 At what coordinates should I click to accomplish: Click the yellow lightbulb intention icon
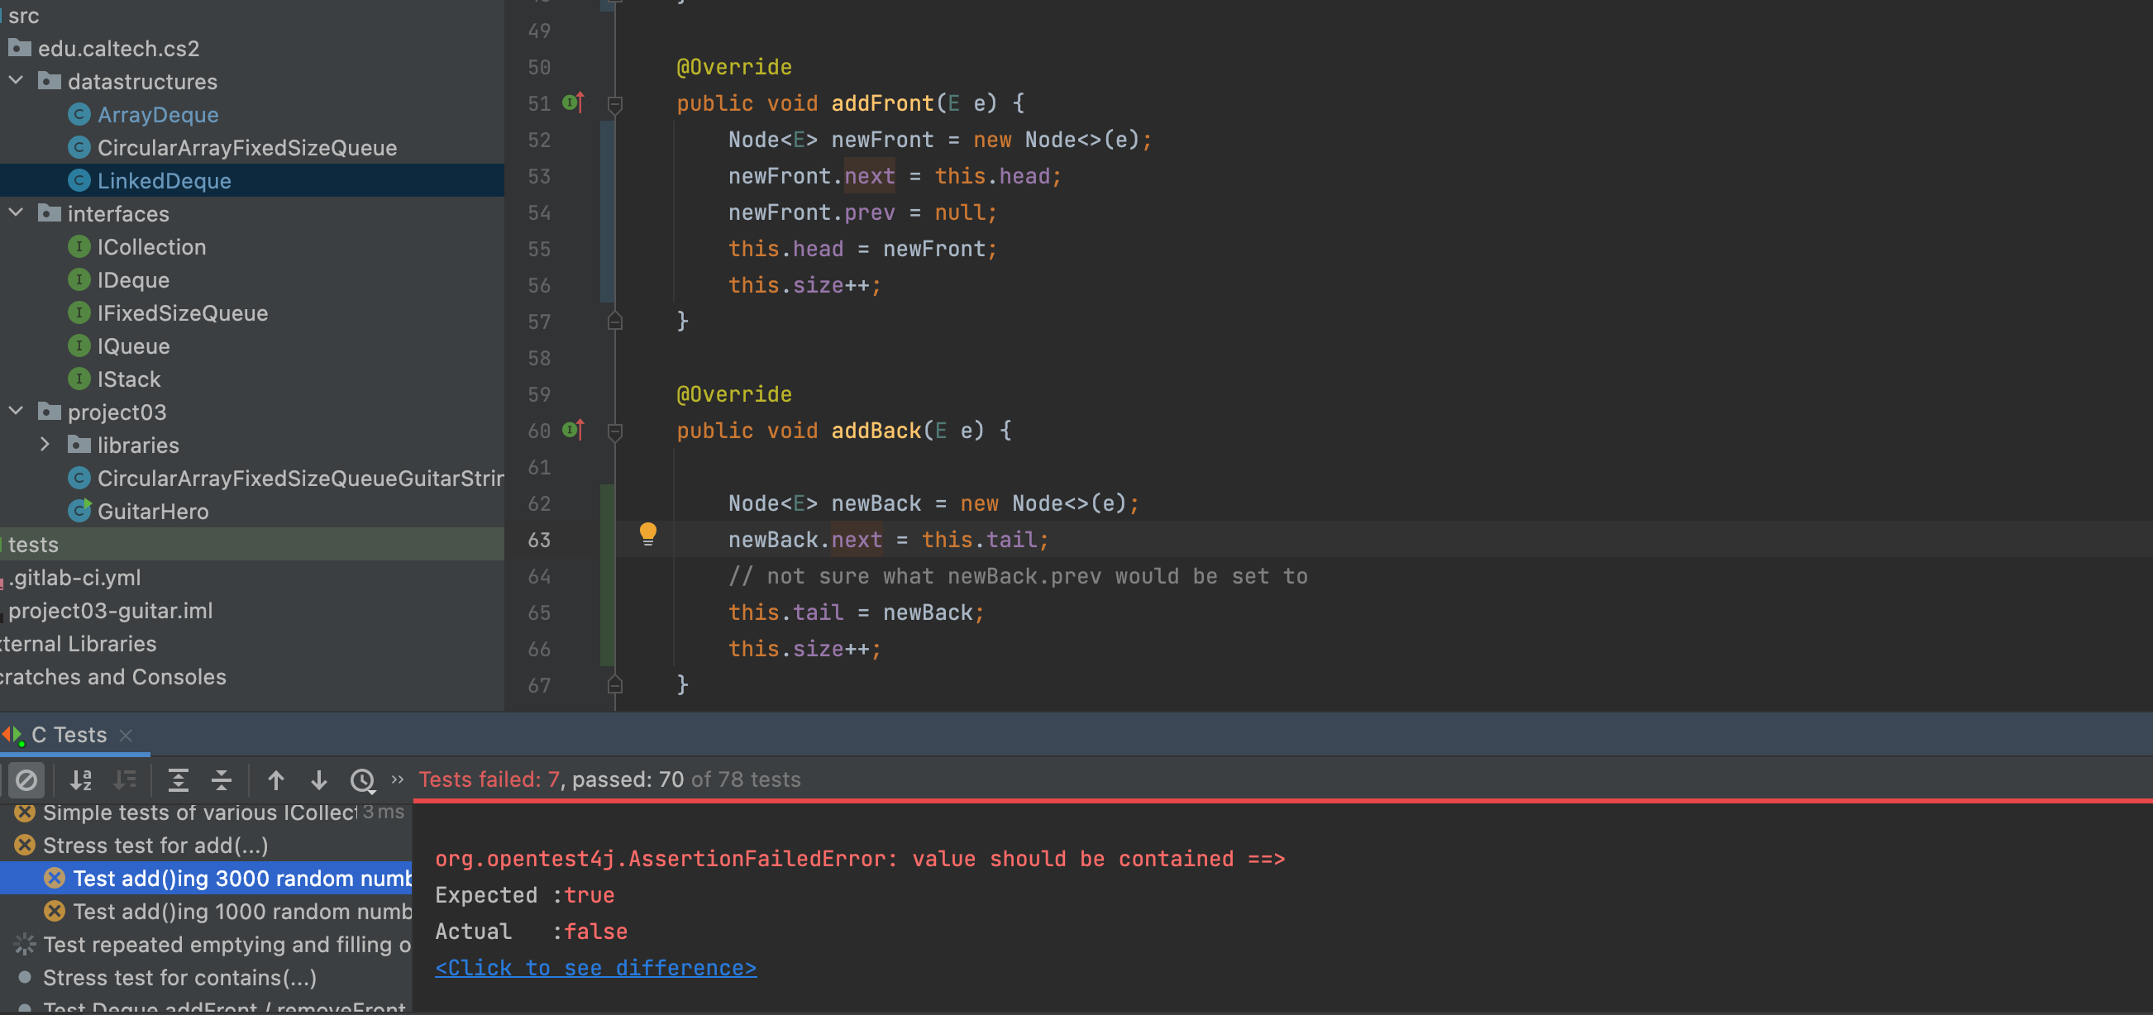click(x=647, y=533)
